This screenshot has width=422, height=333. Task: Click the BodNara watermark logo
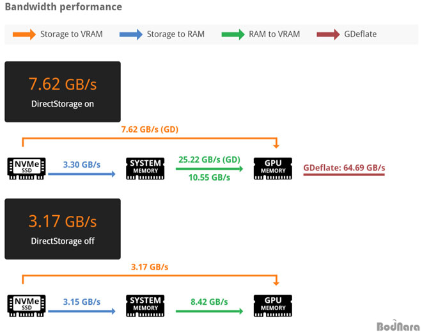tap(398, 325)
